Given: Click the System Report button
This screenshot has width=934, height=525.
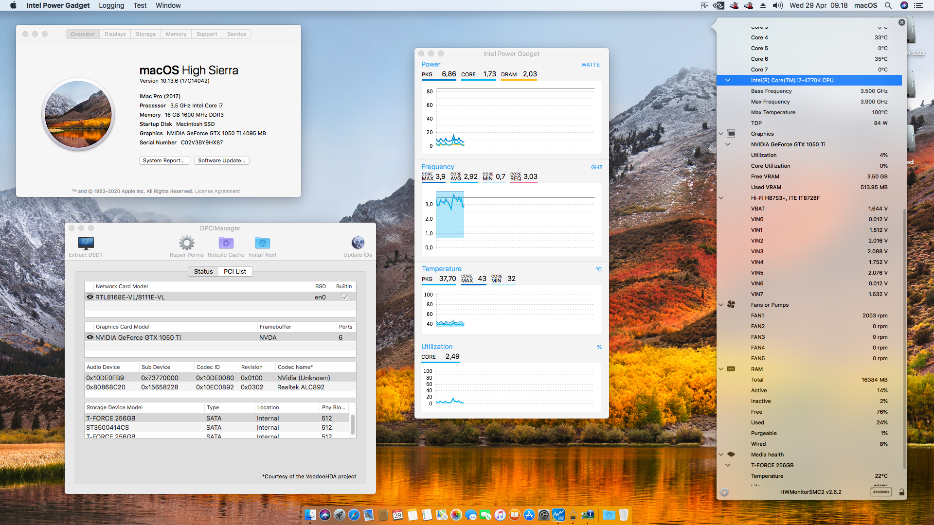Looking at the screenshot, I should [164, 160].
